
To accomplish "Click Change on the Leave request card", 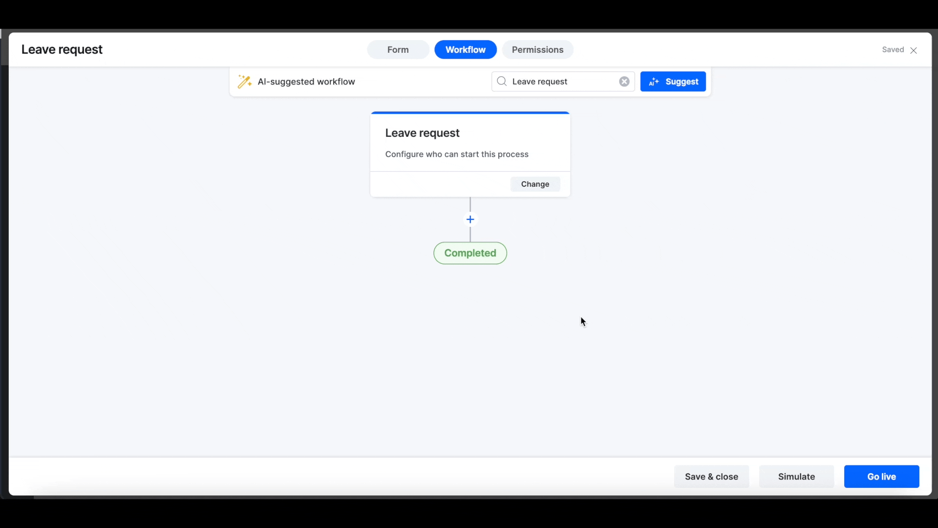I will pyautogui.click(x=535, y=184).
